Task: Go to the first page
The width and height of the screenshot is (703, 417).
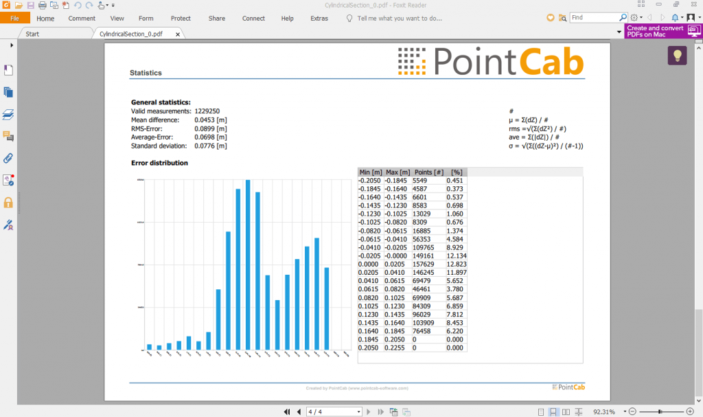Action: pyautogui.click(x=287, y=412)
